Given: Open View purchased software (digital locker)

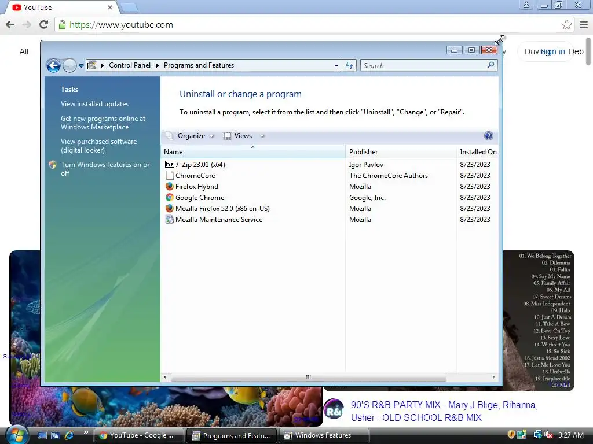Looking at the screenshot, I should click(98, 146).
